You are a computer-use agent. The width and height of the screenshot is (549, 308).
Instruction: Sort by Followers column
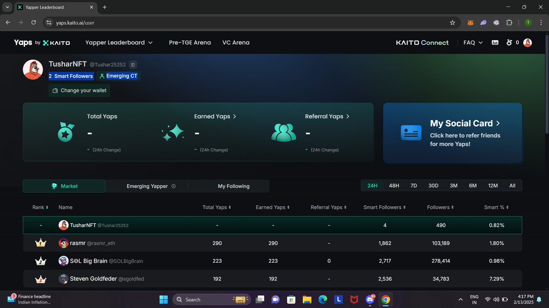pos(440,207)
